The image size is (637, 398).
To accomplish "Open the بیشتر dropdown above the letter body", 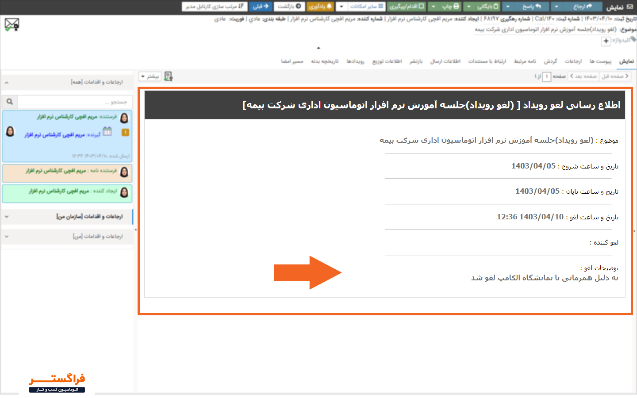I will (150, 76).
